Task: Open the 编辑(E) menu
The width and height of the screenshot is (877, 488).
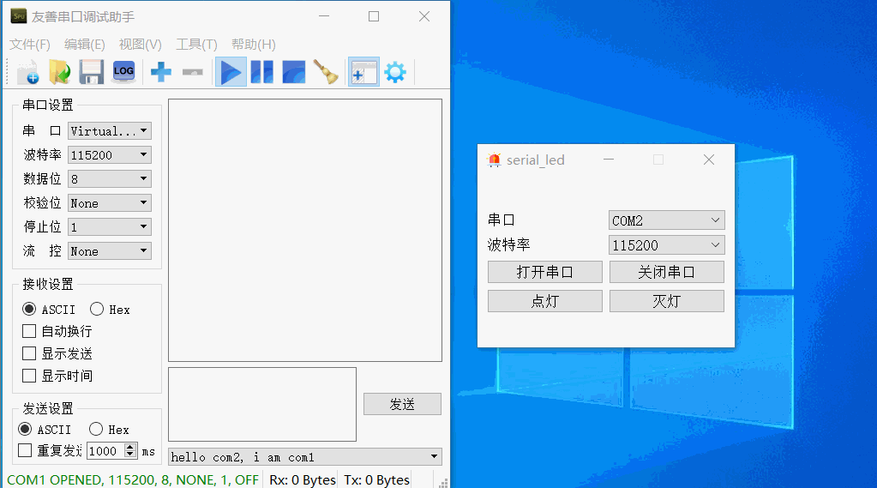Action: (x=85, y=45)
